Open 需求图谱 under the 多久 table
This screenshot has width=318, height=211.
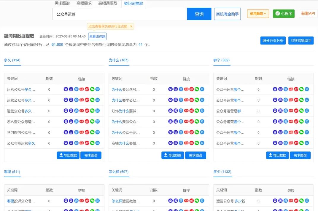[91, 155]
